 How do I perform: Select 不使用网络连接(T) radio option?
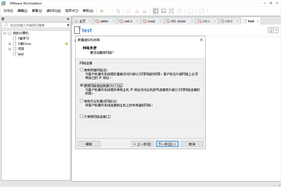(x=82, y=116)
